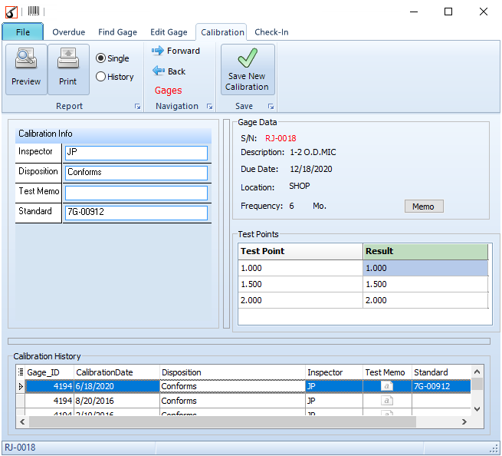Switch to the Check-In tab
This screenshot has height=456, width=502.
coord(271,32)
